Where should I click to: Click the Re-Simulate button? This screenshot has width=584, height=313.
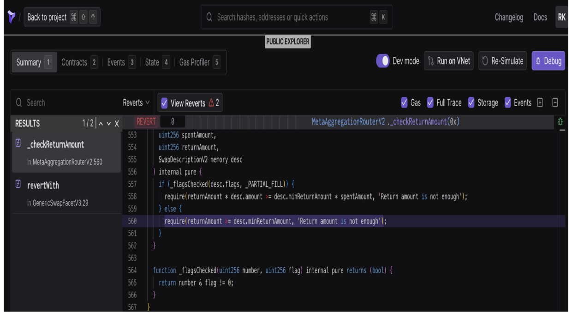pyautogui.click(x=502, y=60)
